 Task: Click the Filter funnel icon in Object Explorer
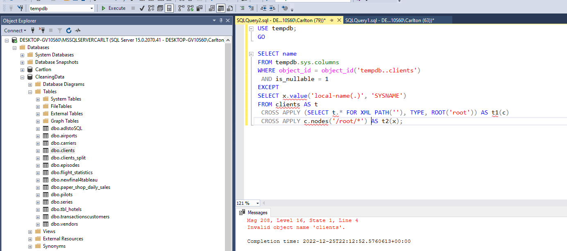click(60, 31)
